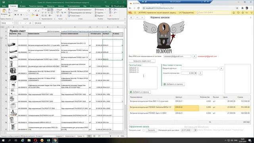Click 1C back arrow navigation button
254x143 pixels.
(x=137, y=17)
